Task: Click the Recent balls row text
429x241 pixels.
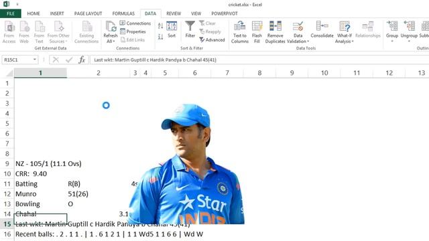Action: (x=109, y=234)
